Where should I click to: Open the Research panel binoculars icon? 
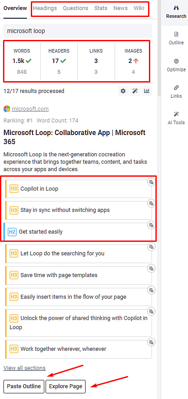(x=176, y=7)
